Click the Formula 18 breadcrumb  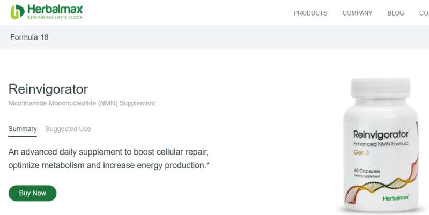click(x=29, y=37)
